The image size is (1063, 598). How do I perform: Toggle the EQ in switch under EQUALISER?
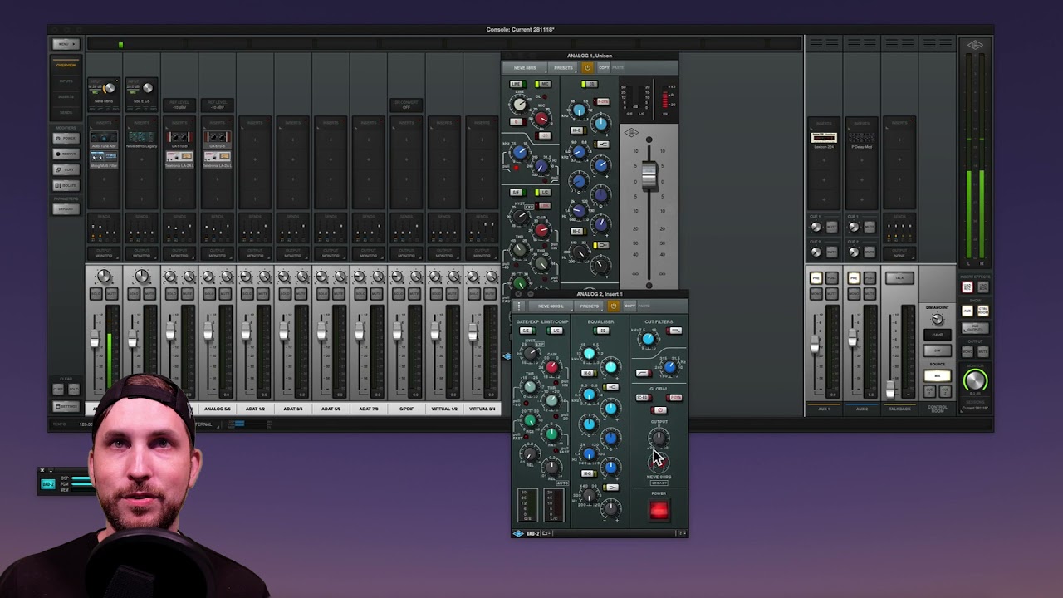(603, 331)
